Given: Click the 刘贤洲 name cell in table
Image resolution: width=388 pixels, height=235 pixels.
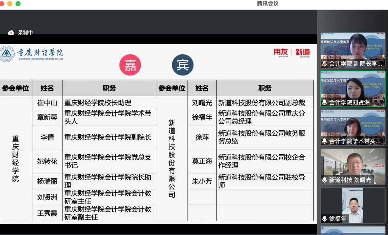Looking at the screenshot, I should click(x=47, y=197).
